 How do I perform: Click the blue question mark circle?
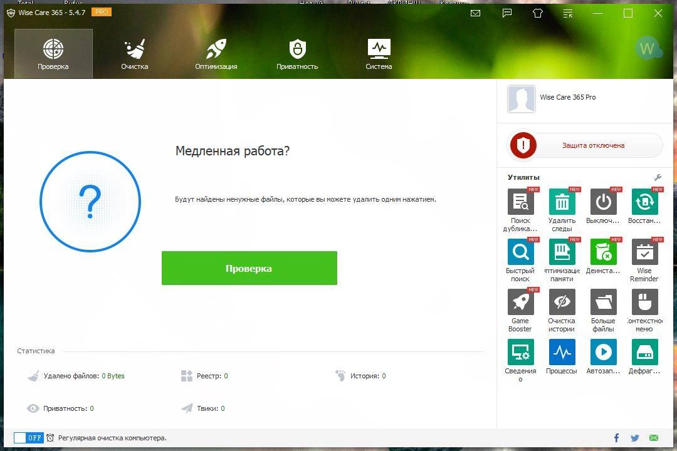click(x=90, y=202)
